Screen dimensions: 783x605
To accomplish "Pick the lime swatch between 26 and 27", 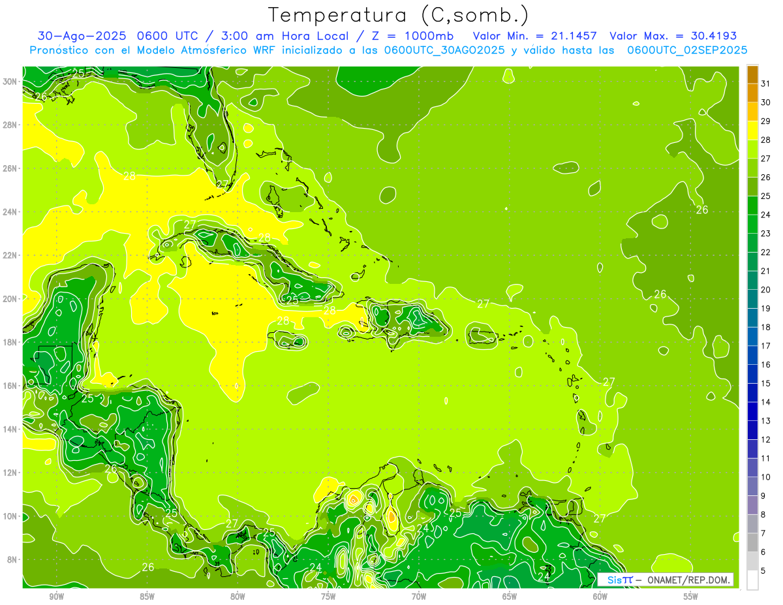I will click(752, 168).
